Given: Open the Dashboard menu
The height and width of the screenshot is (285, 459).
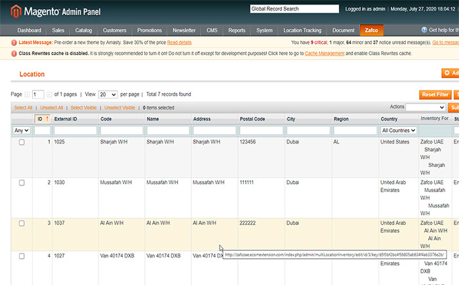Looking at the screenshot, I should click(30, 30).
